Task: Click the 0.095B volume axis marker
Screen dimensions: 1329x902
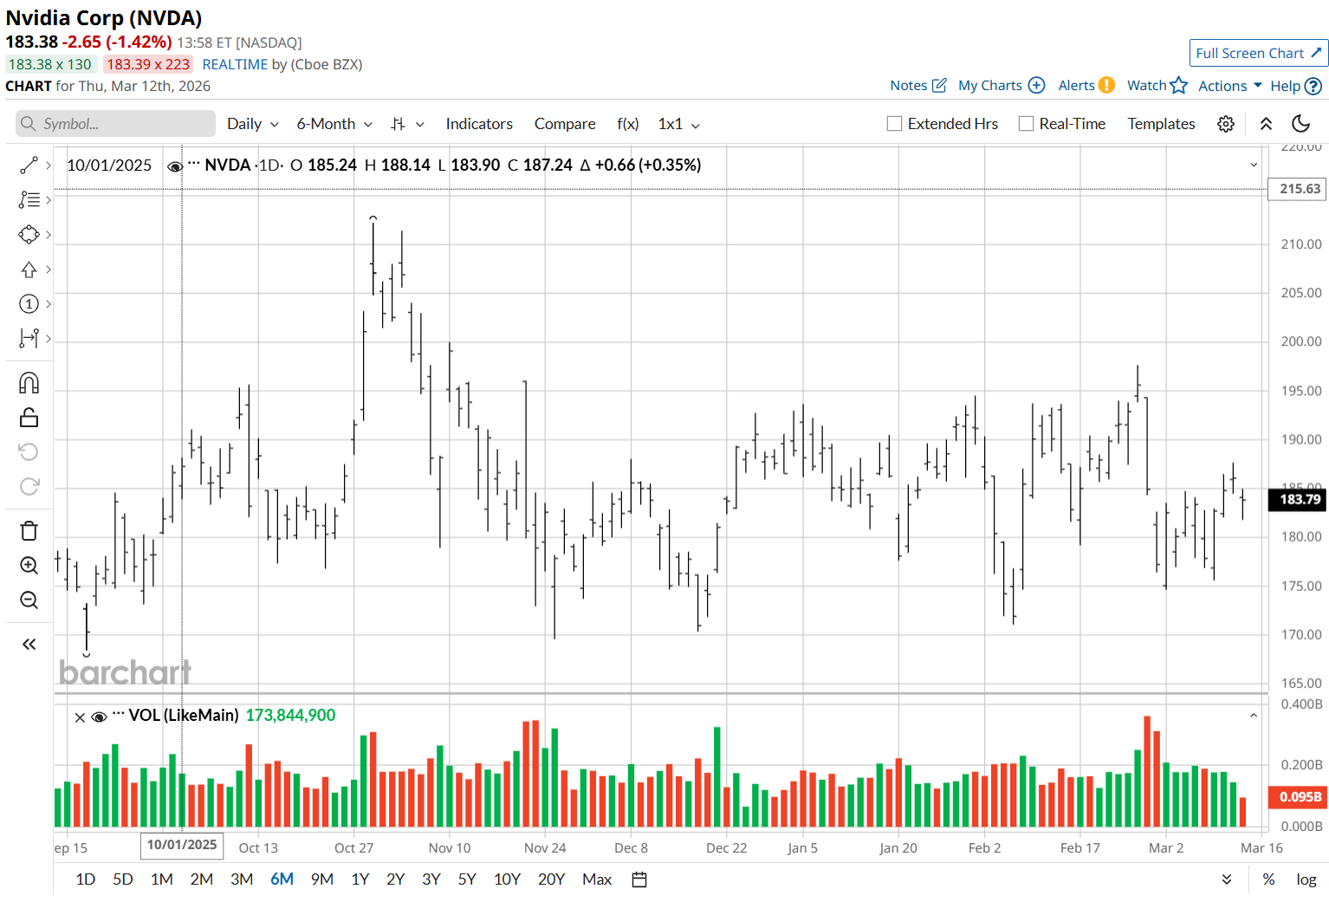Action: pyautogui.click(x=1297, y=797)
